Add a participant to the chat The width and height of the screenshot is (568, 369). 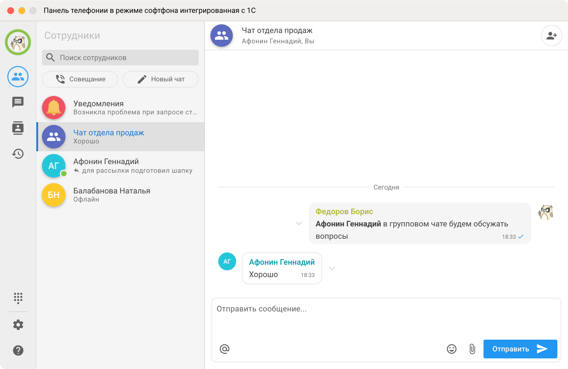pyautogui.click(x=551, y=36)
